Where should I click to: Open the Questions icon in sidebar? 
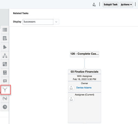pyautogui.click(x=5, y=73)
